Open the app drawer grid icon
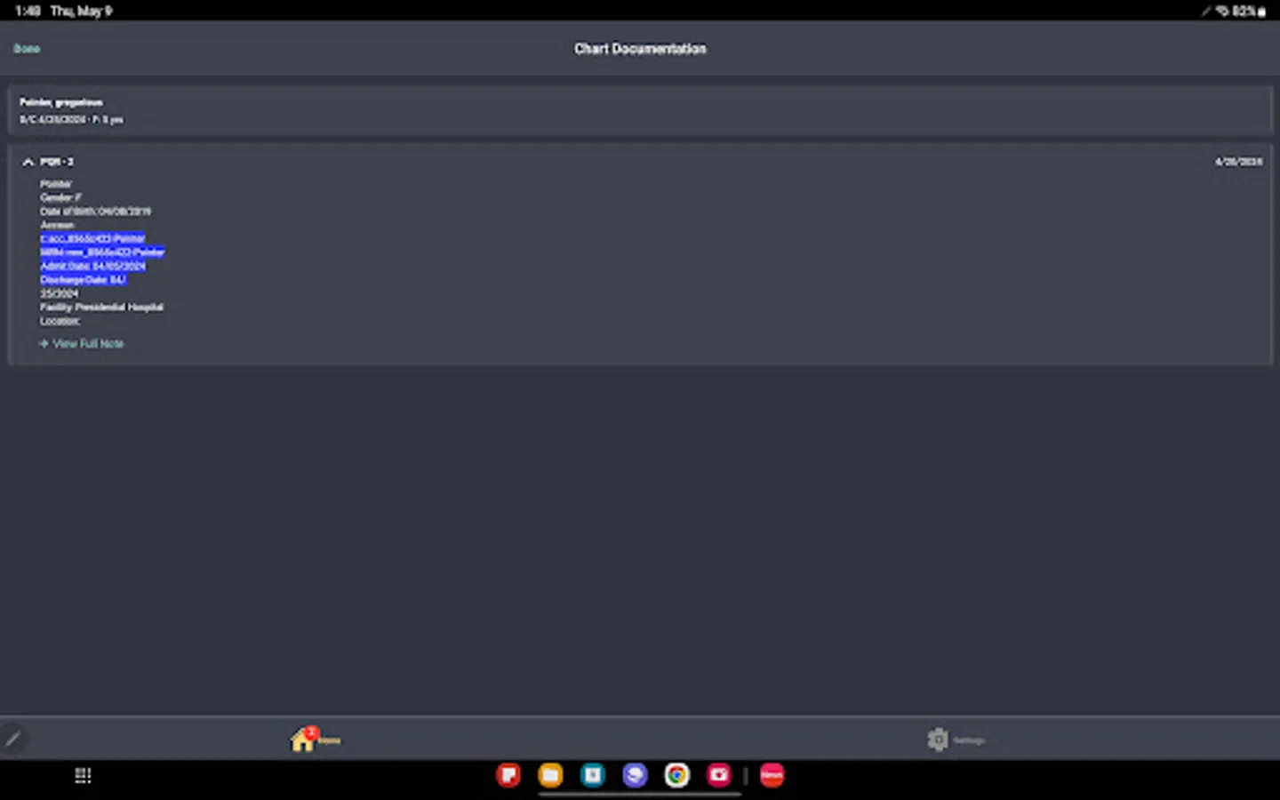The height and width of the screenshot is (800, 1280). 83,776
